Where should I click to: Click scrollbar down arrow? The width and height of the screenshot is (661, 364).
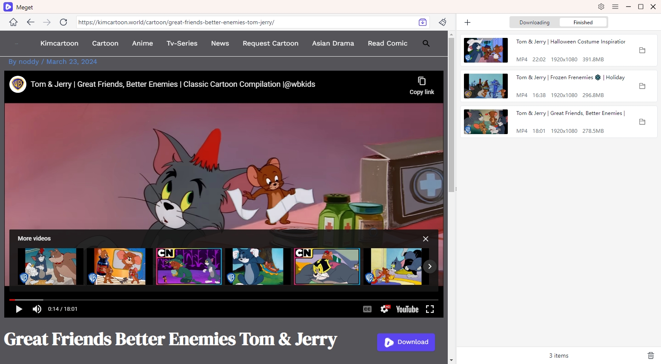(451, 360)
